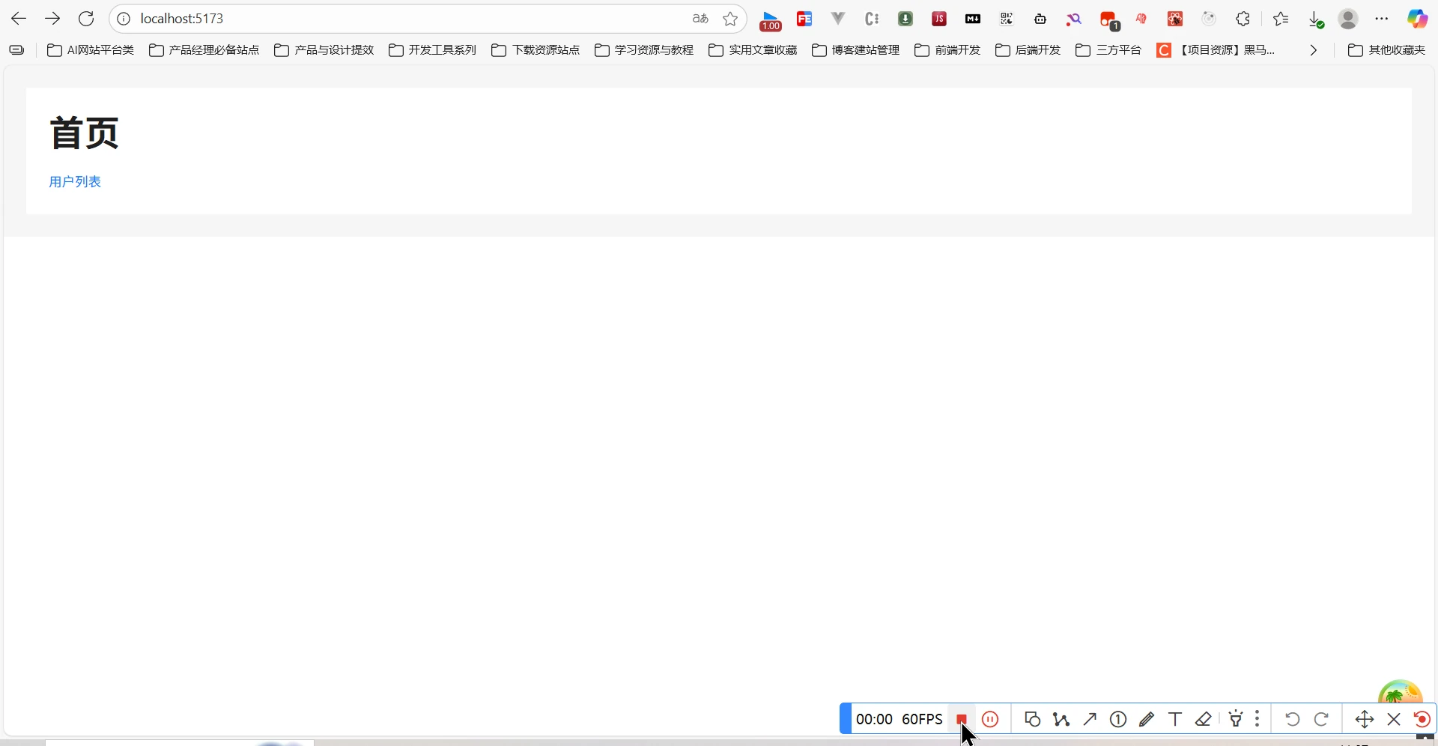
Task: Choose the numbered step marker tool
Action: 1118,720
